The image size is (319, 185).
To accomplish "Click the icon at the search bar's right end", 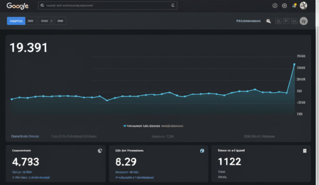I will click(x=173, y=5).
